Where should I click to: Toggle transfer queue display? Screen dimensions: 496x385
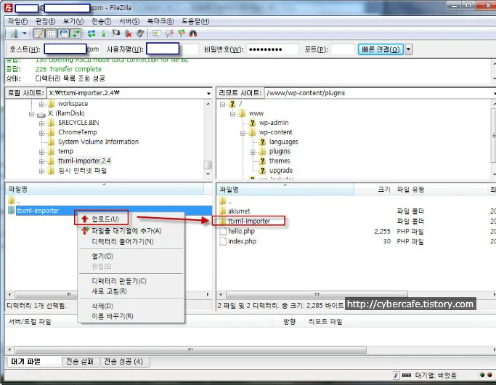tap(76, 33)
